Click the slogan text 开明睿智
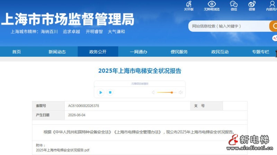The width and height of the screenshot is (277, 155). [94, 31]
